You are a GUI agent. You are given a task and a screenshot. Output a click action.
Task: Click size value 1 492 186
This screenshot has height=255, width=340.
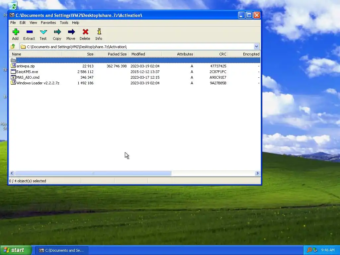(x=85, y=83)
